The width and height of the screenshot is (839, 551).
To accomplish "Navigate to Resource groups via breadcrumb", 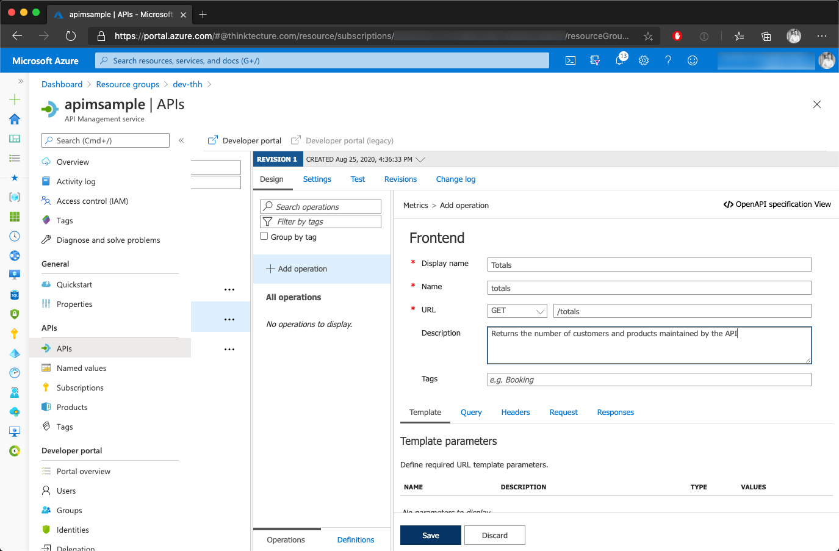I will (128, 84).
